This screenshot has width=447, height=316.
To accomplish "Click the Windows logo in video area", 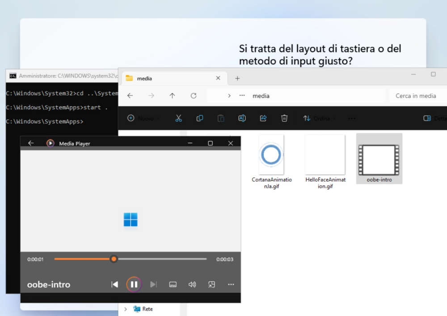I will click(x=131, y=220).
